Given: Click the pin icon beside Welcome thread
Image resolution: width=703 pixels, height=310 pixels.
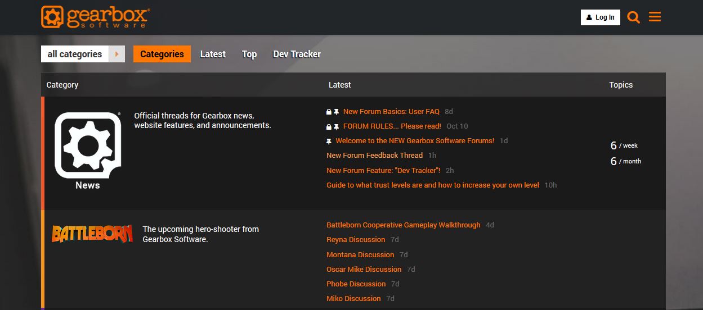Looking at the screenshot, I should tap(329, 141).
